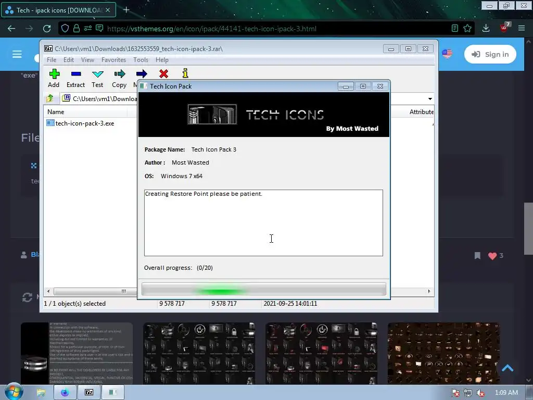Click the Sign in button on website
The width and height of the screenshot is (533, 400).
pos(490,54)
